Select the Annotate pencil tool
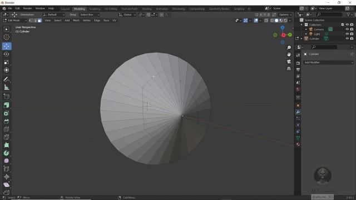This screenshot has width=356, height=200. (x=6, y=79)
